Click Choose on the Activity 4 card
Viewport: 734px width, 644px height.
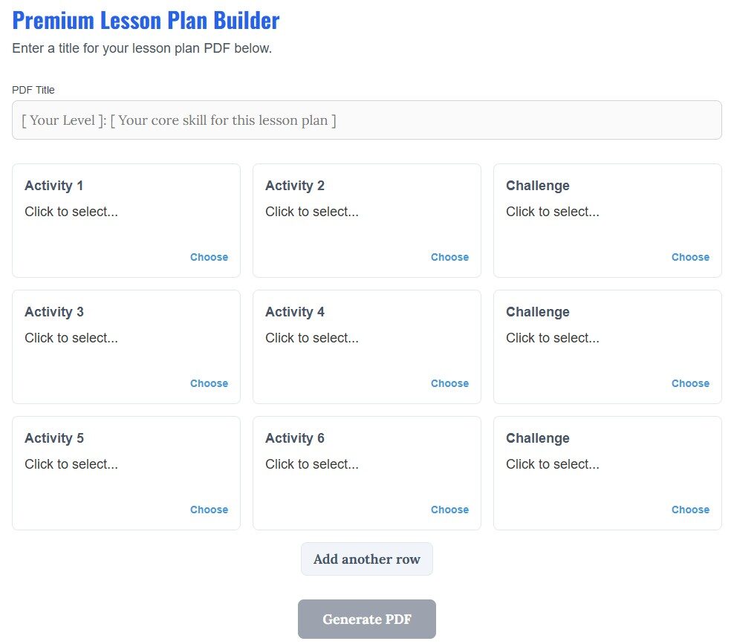(x=449, y=383)
